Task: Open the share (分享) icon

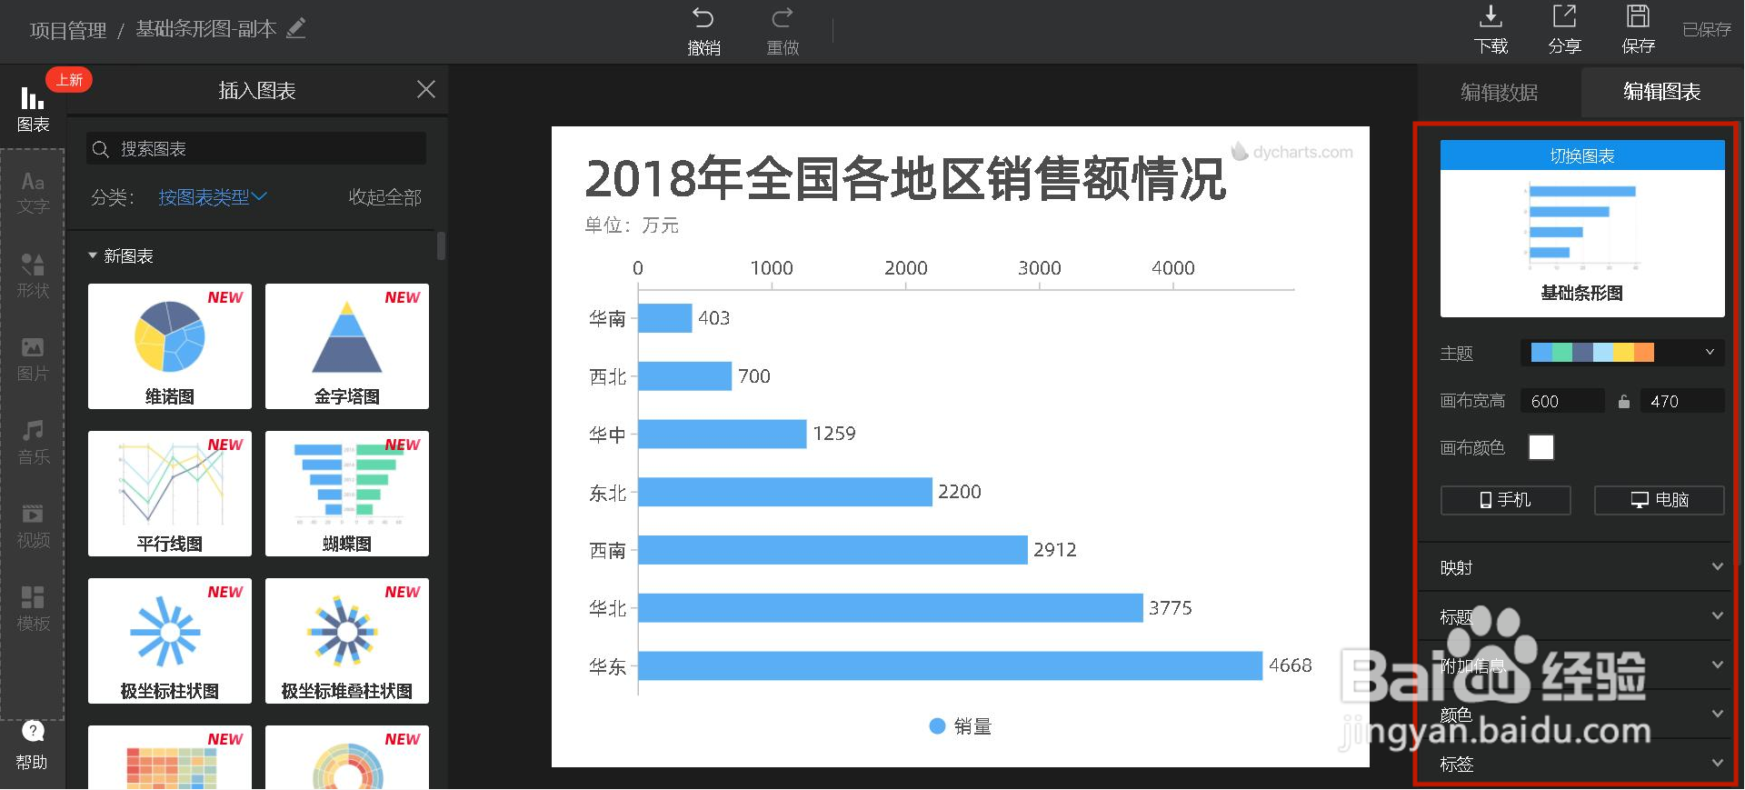Action: 1564,16
